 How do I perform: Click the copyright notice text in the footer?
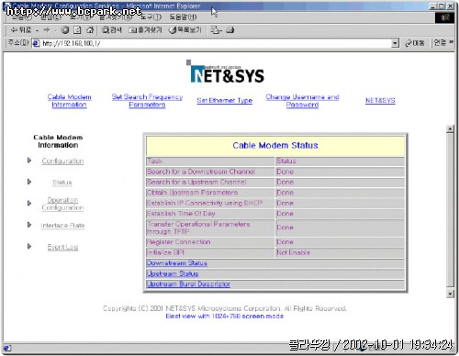click(x=225, y=308)
